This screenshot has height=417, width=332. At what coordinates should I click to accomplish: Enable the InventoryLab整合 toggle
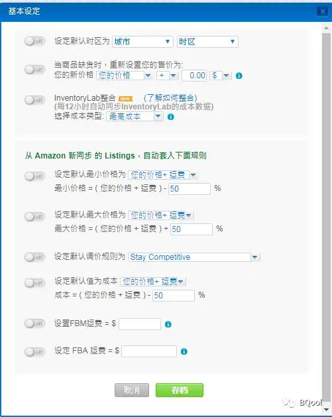(x=35, y=100)
